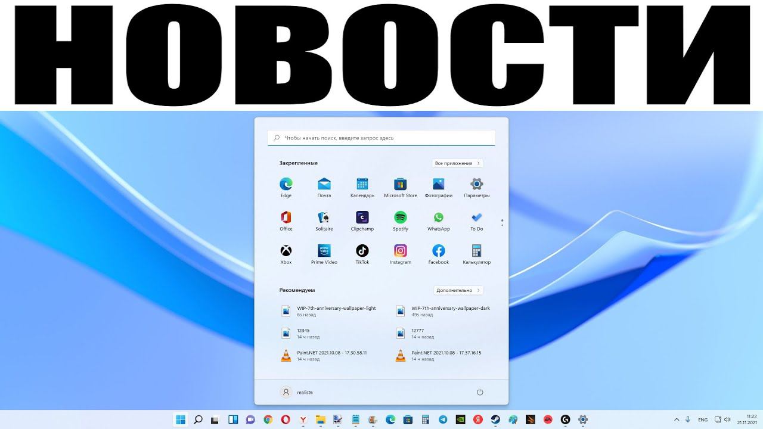The height and width of the screenshot is (429, 763).
Task: Click the microphone icon in system tray
Action: [688, 419]
